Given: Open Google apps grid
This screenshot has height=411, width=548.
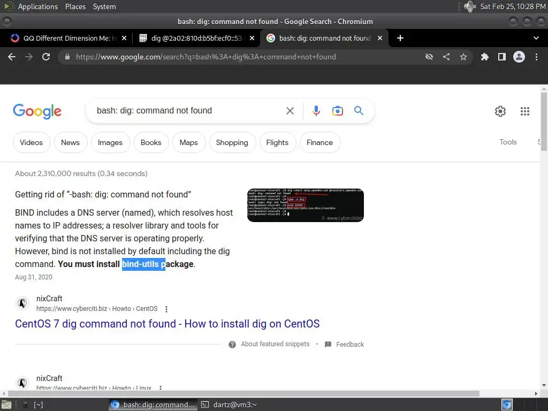Looking at the screenshot, I should pos(525,111).
